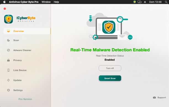Open the Help menu
169x107 pixels.
click(x=56, y=2)
